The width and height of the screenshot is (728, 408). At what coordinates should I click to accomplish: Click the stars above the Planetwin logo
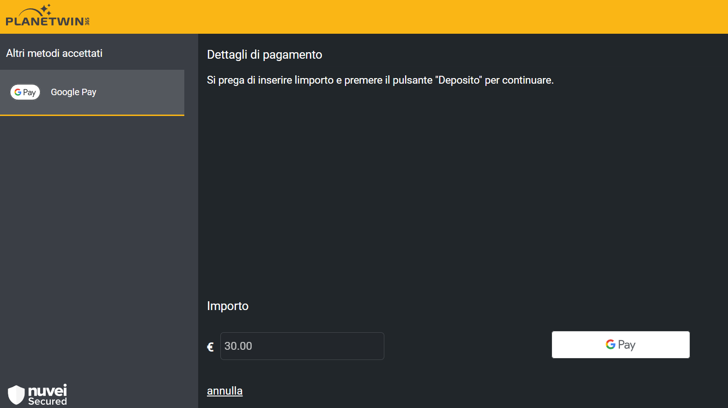click(46, 9)
